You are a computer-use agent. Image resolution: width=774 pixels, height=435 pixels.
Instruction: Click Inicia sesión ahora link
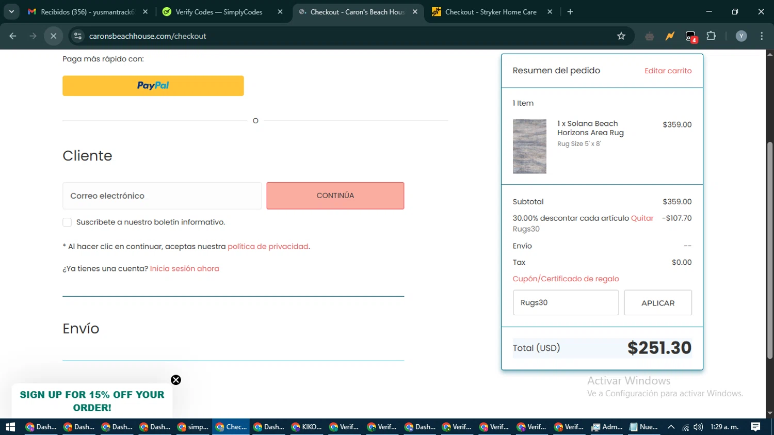[185, 269]
